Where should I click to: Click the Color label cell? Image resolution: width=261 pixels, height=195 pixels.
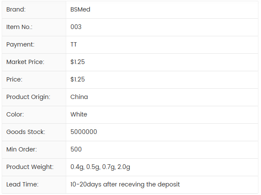(15, 114)
